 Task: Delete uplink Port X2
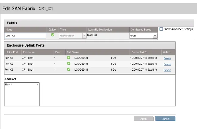[167, 64]
